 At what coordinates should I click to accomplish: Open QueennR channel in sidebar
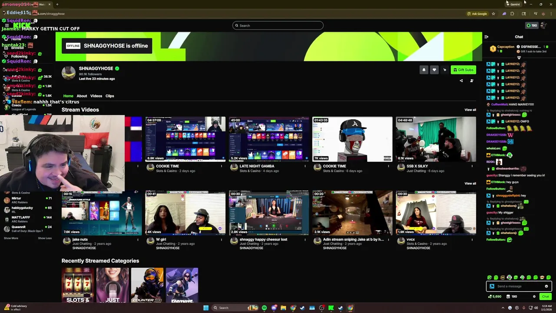click(27, 229)
